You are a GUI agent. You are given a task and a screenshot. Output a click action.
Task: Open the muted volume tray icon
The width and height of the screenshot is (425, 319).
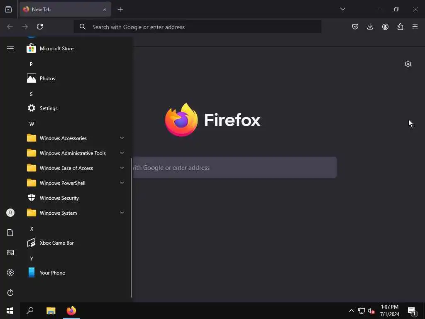[371, 311]
